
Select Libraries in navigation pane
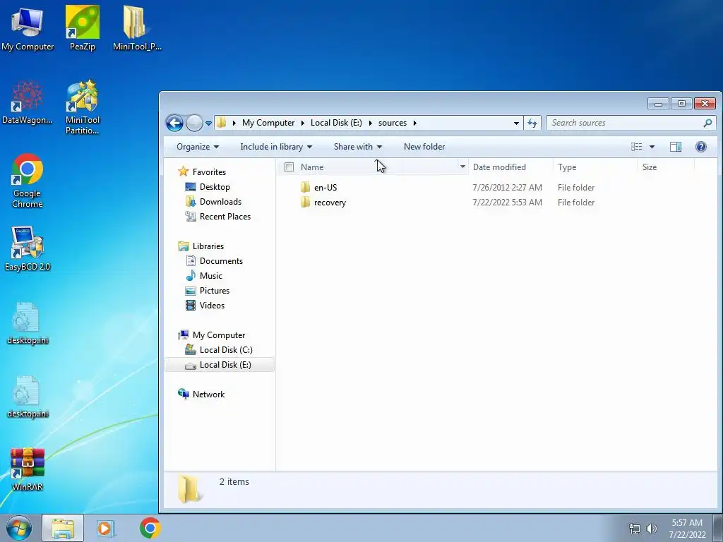[208, 246]
